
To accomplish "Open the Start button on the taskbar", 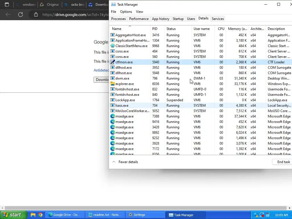I will (x=13, y=215).
